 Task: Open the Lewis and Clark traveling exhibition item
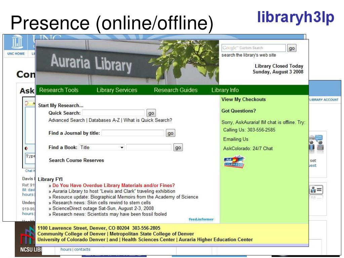click(114, 191)
